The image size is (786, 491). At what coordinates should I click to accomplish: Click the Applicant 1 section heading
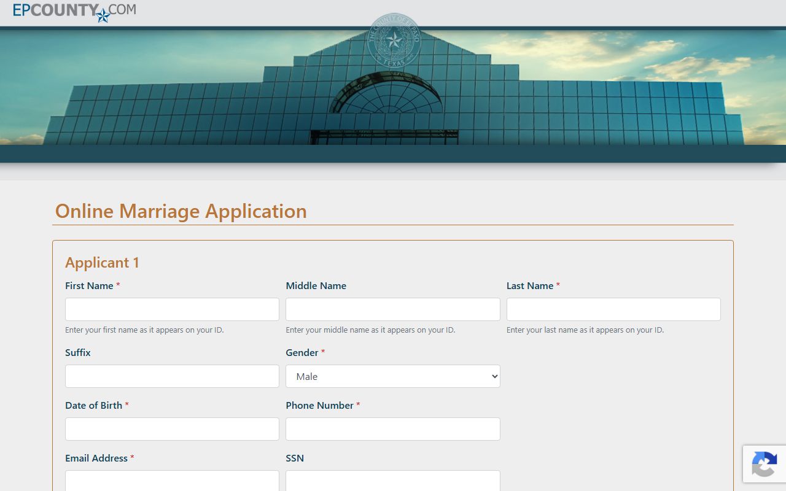pos(102,263)
